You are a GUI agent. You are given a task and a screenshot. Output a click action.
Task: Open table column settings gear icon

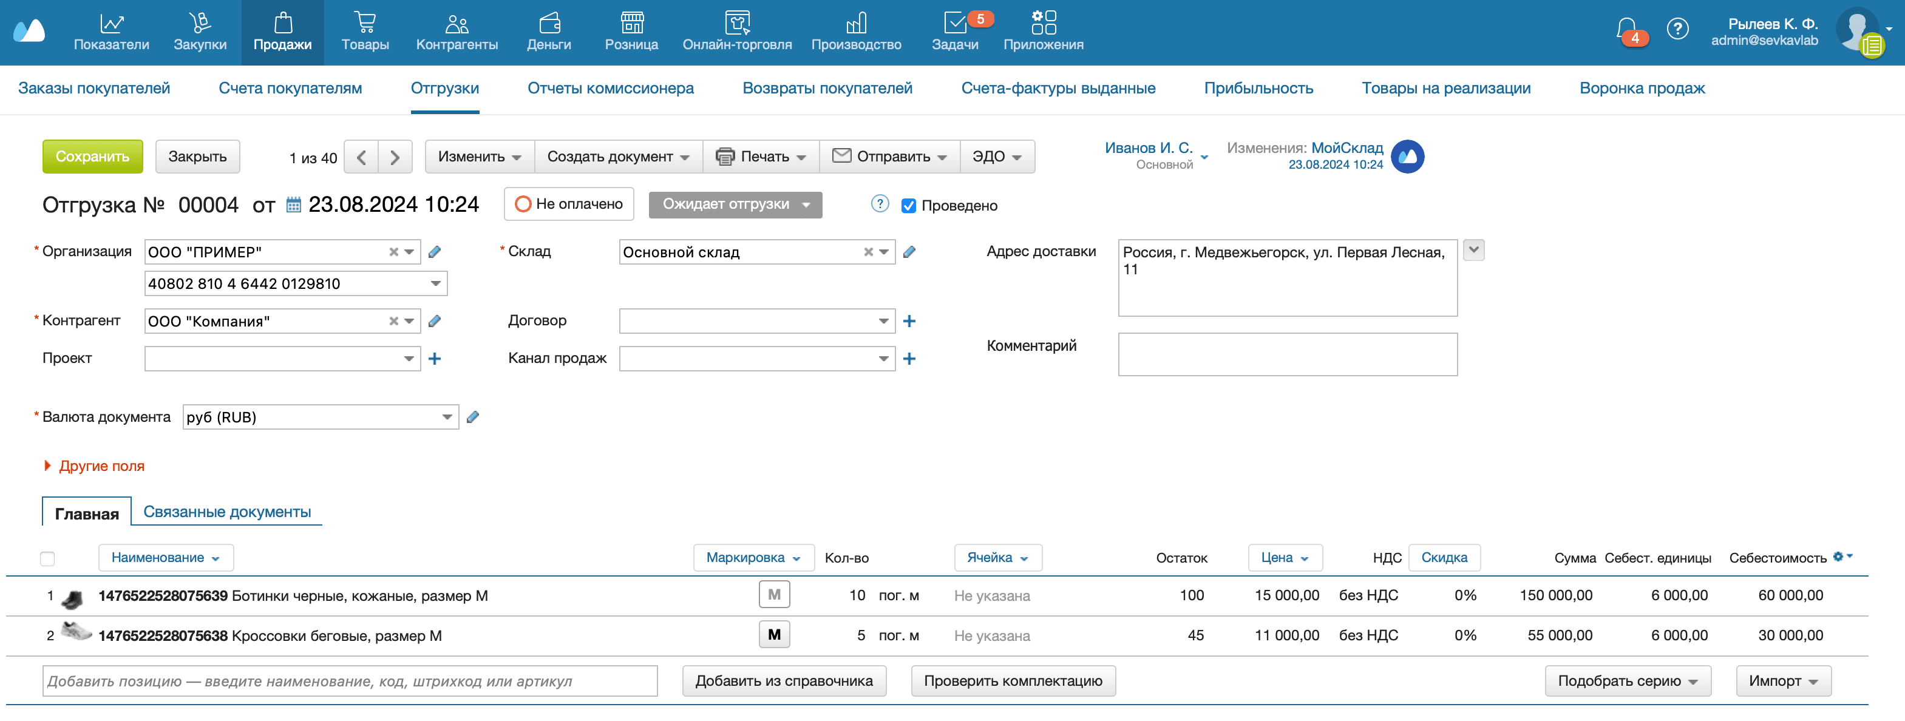tap(1838, 556)
